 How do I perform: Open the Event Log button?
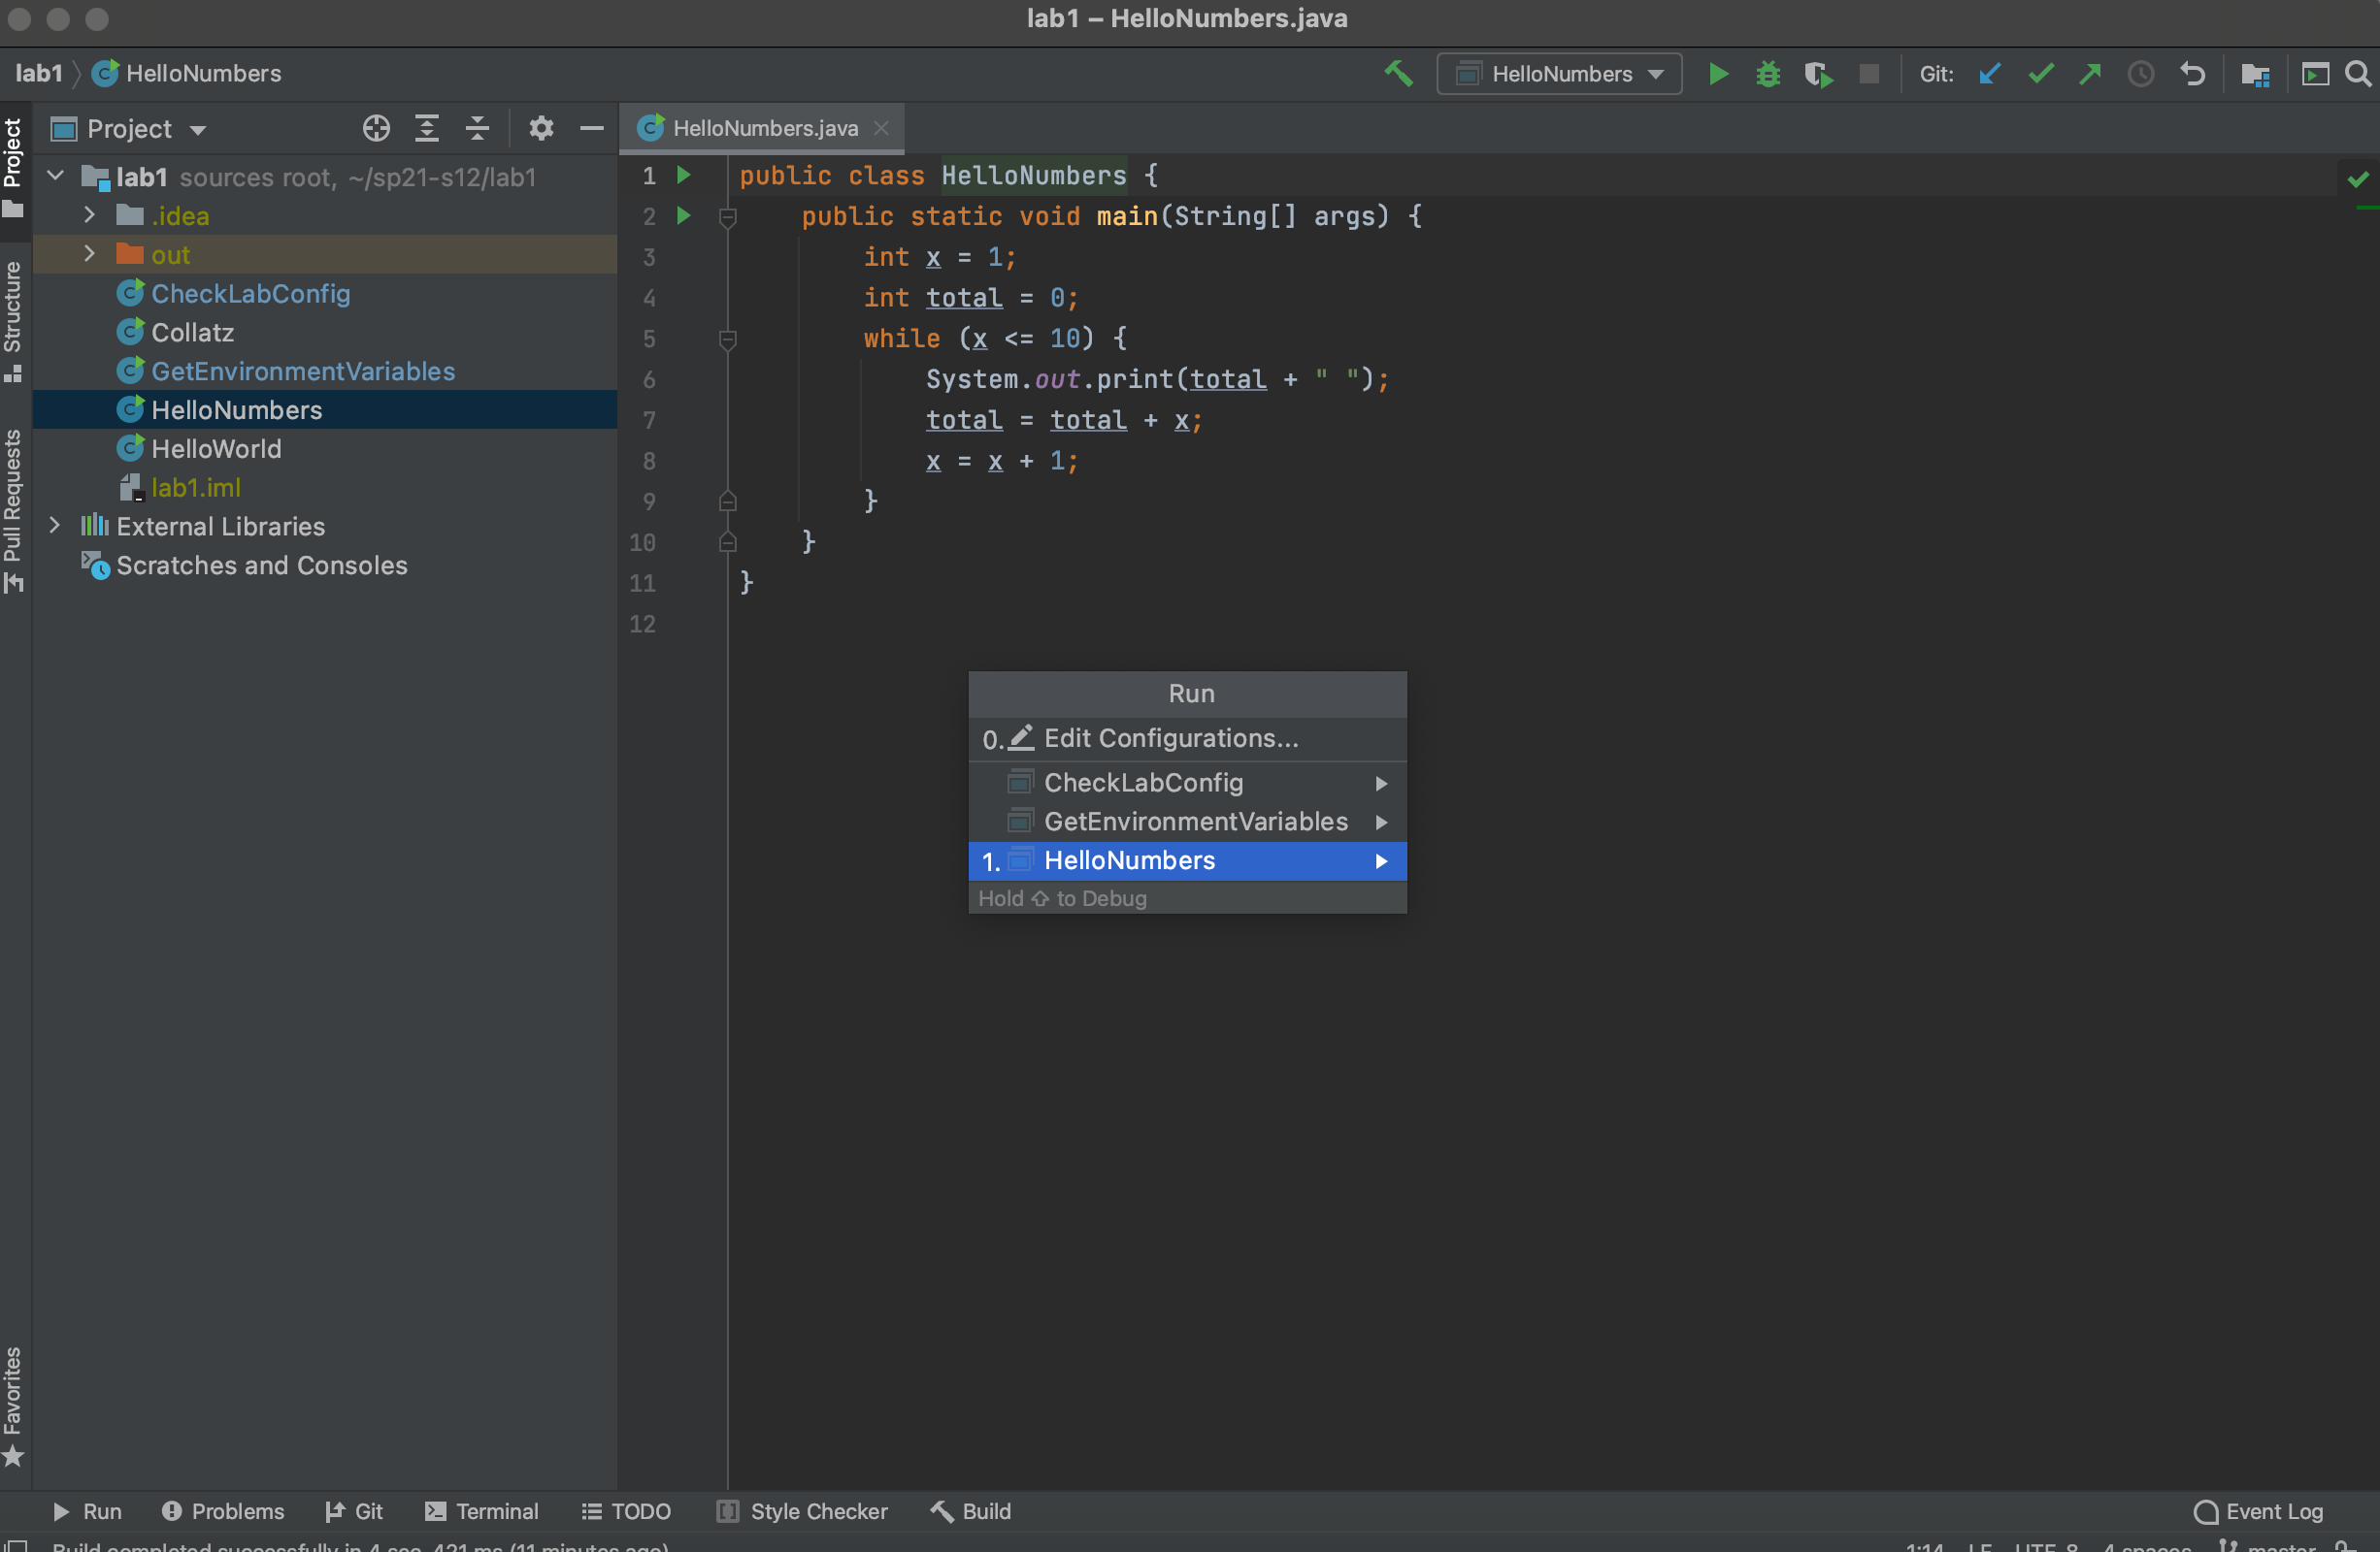click(x=2258, y=1511)
